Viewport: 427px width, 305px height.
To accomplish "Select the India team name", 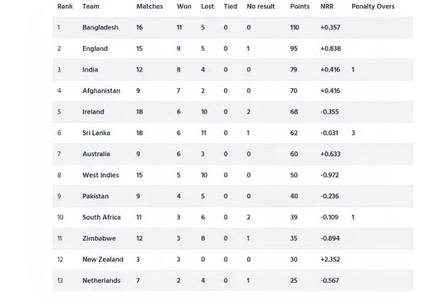I will [90, 69].
